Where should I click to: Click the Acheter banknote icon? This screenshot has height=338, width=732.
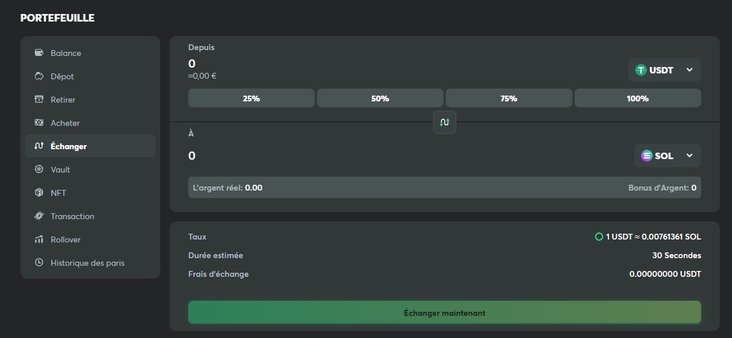(x=39, y=122)
